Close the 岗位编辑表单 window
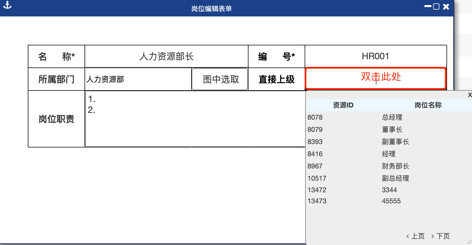Screen dimensions: 472x245 (446, 7)
